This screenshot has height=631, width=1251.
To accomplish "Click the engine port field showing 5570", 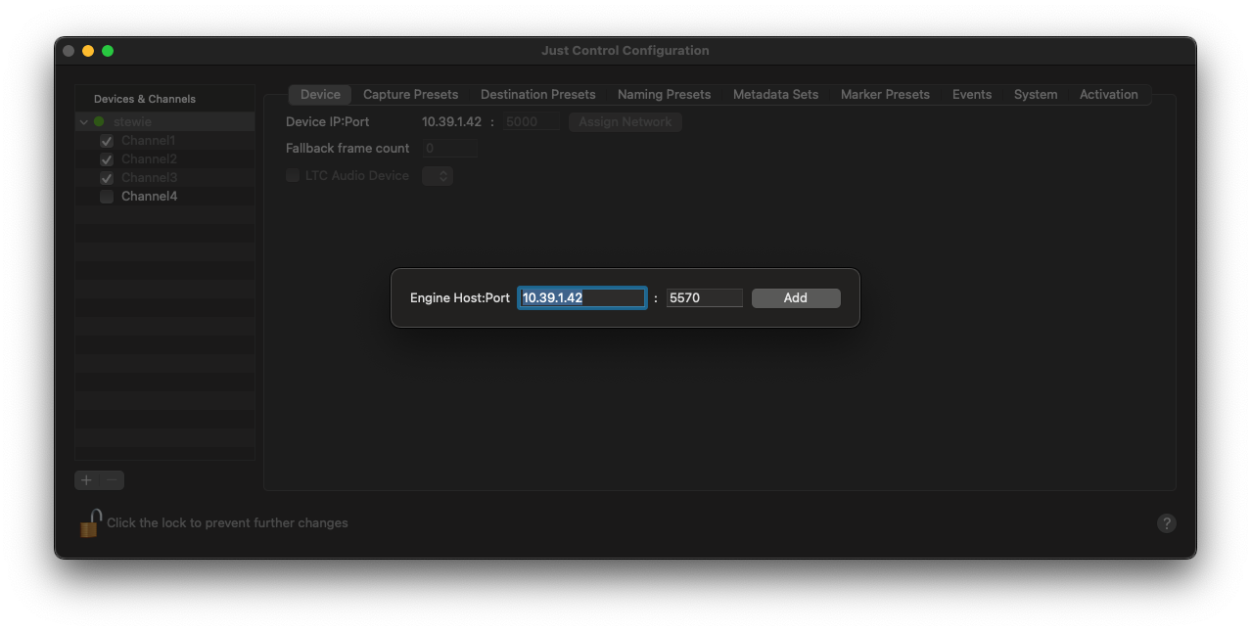I will (x=705, y=298).
